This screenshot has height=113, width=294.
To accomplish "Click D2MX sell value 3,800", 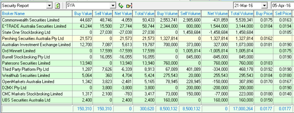I will coord(107,88).
